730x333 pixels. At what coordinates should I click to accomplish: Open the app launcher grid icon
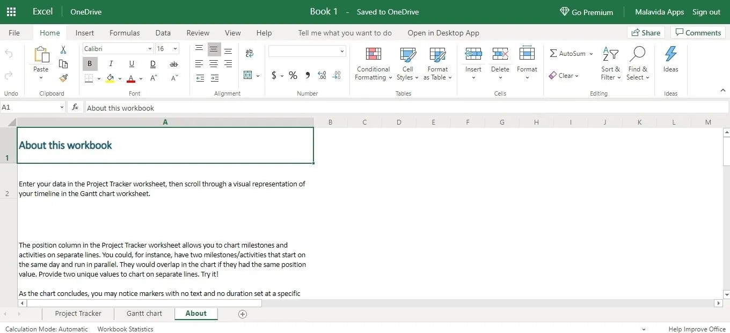coord(11,12)
